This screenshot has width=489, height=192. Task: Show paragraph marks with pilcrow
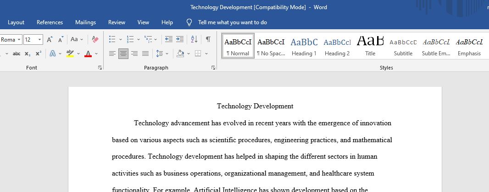pos(208,39)
